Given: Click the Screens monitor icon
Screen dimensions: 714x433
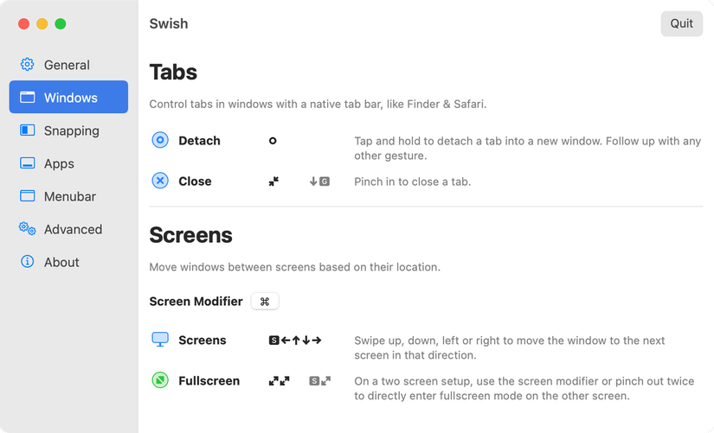Looking at the screenshot, I should coord(160,340).
